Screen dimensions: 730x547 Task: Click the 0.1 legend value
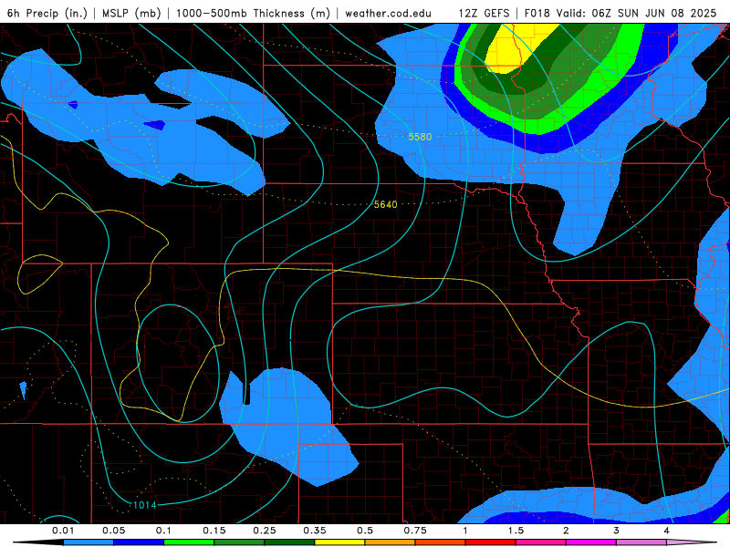click(x=163, y=531)
